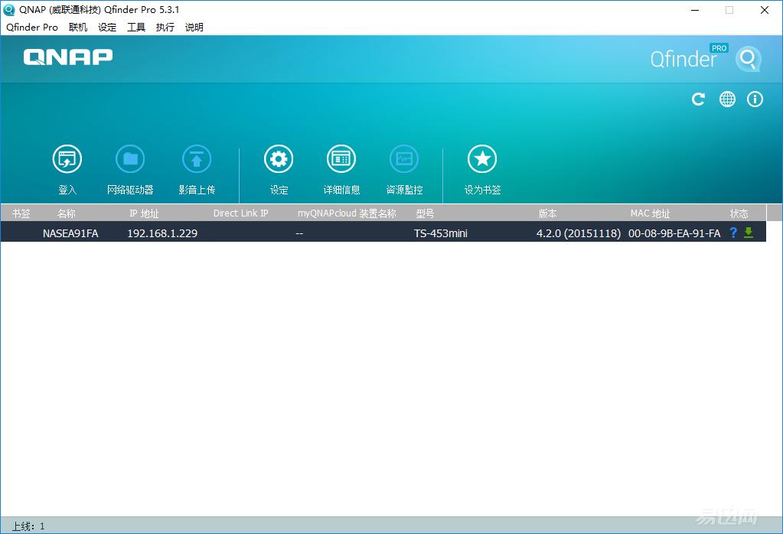Open the 说明 help menu
The height and width of the screenshot is (534, 783).
[x=194, y=28]
